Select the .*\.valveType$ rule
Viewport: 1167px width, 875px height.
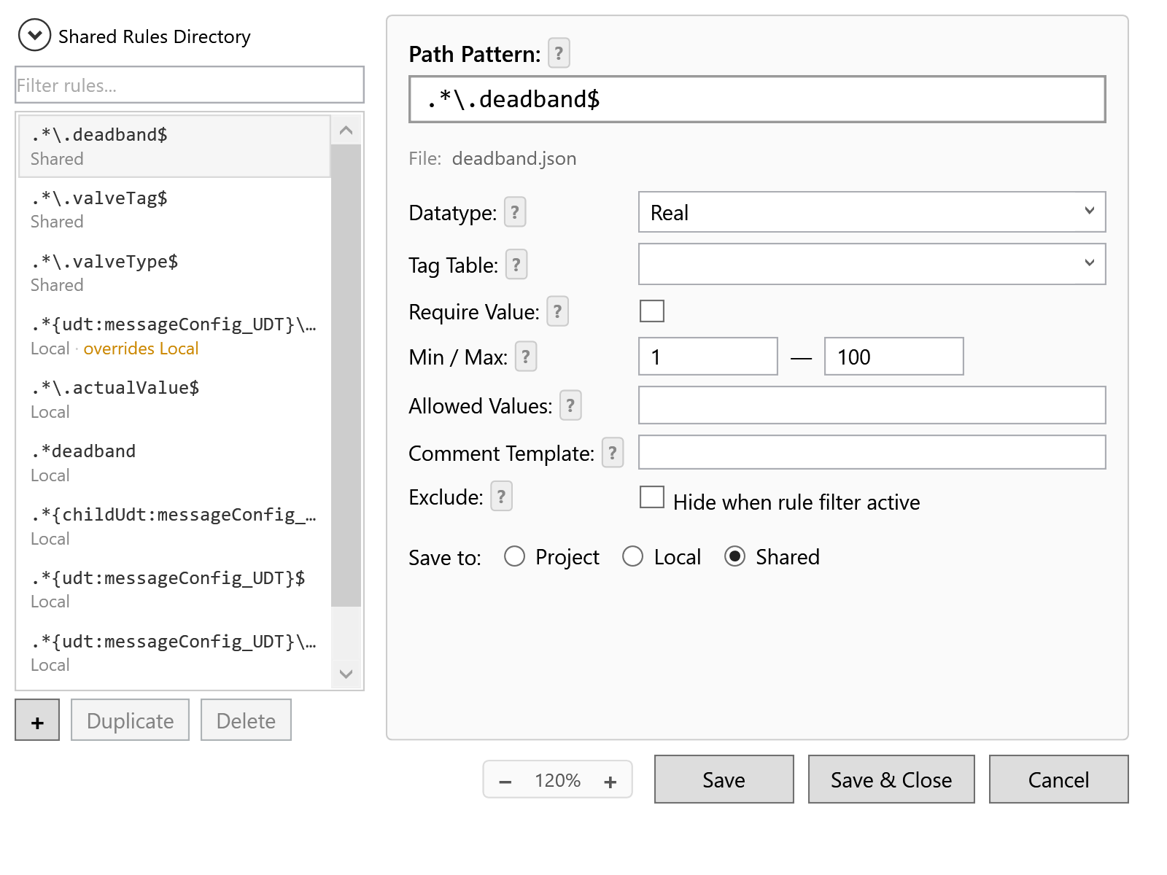pyautogui.click(x=174, y=273)
